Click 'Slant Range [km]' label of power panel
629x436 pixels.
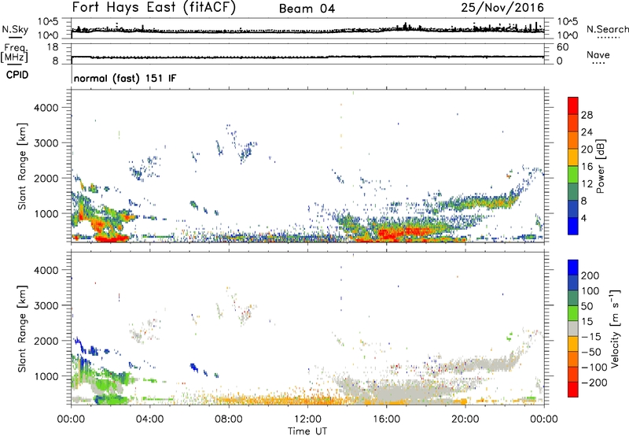[x=22, y=166]
